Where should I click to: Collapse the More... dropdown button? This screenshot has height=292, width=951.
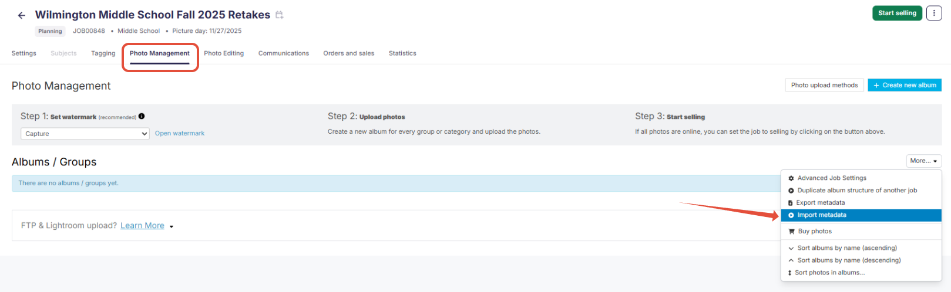(x=923, y=161)
